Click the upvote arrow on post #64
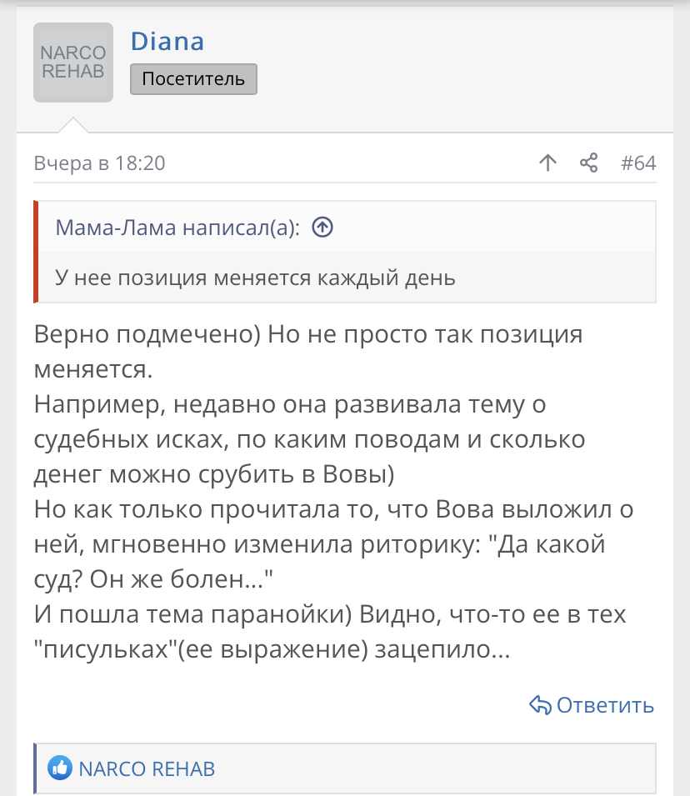The width and height of the screenshot is (690, 796). [547, 163]
